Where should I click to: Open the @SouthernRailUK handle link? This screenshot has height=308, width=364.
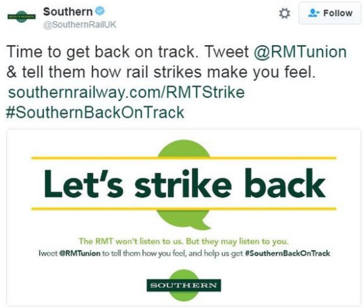(80, 24)
